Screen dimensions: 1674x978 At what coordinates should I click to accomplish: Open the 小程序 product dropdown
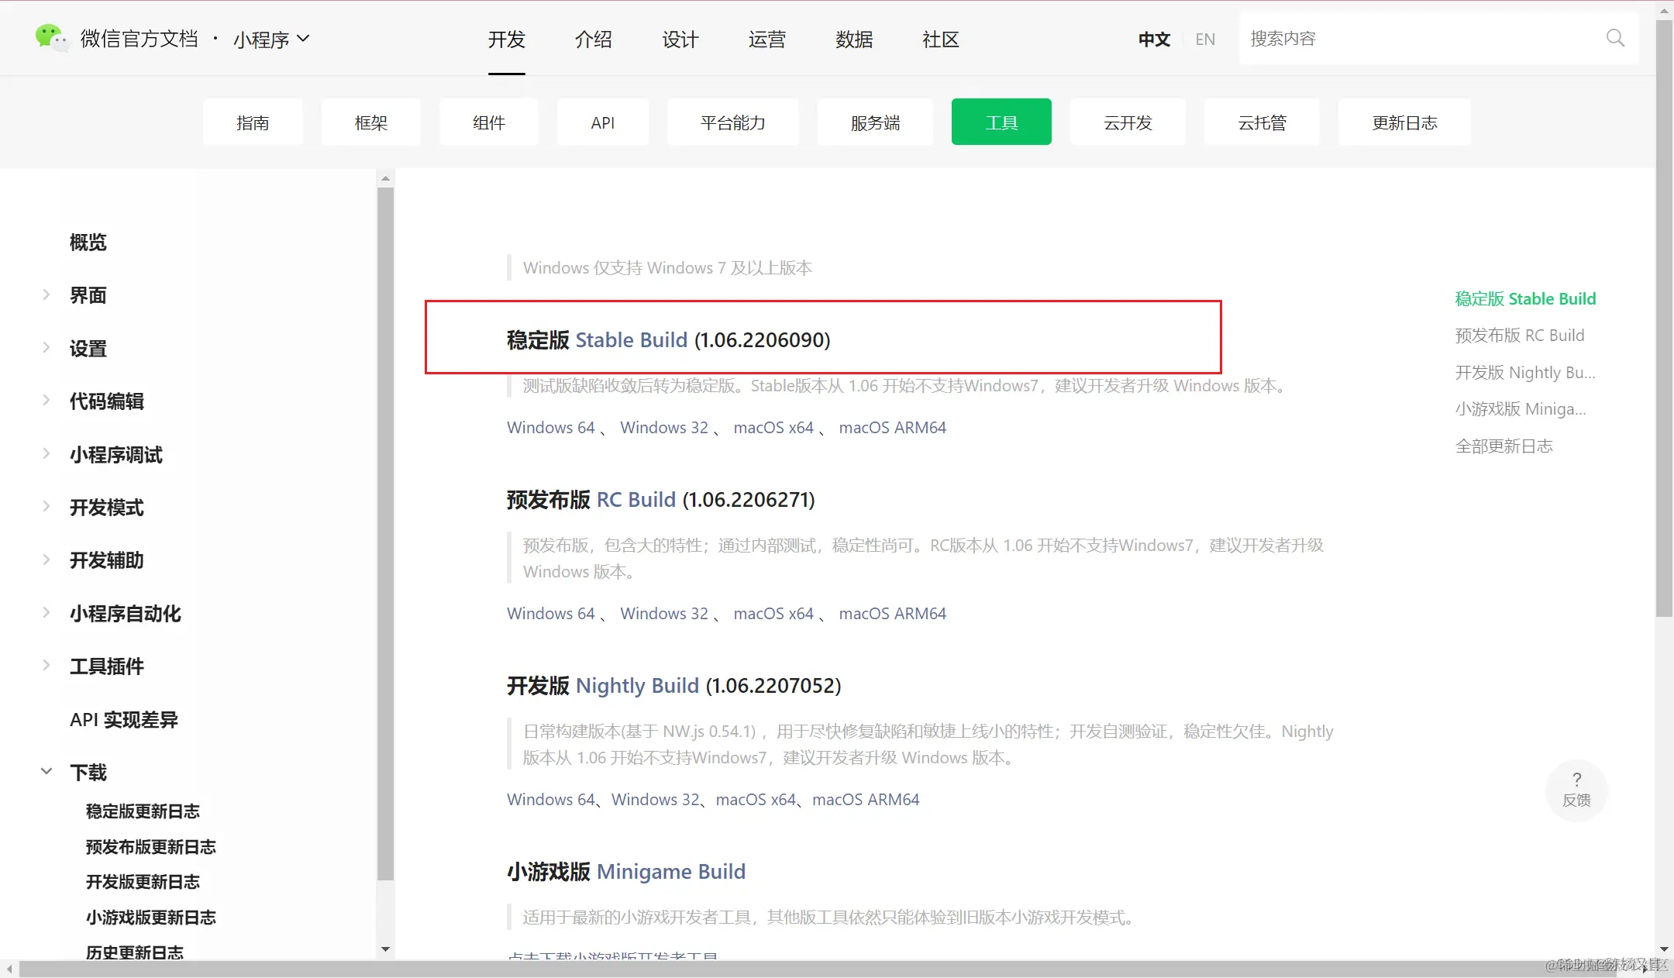pos(271,39)
